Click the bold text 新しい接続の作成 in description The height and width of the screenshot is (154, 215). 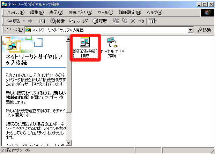point(36,95)
